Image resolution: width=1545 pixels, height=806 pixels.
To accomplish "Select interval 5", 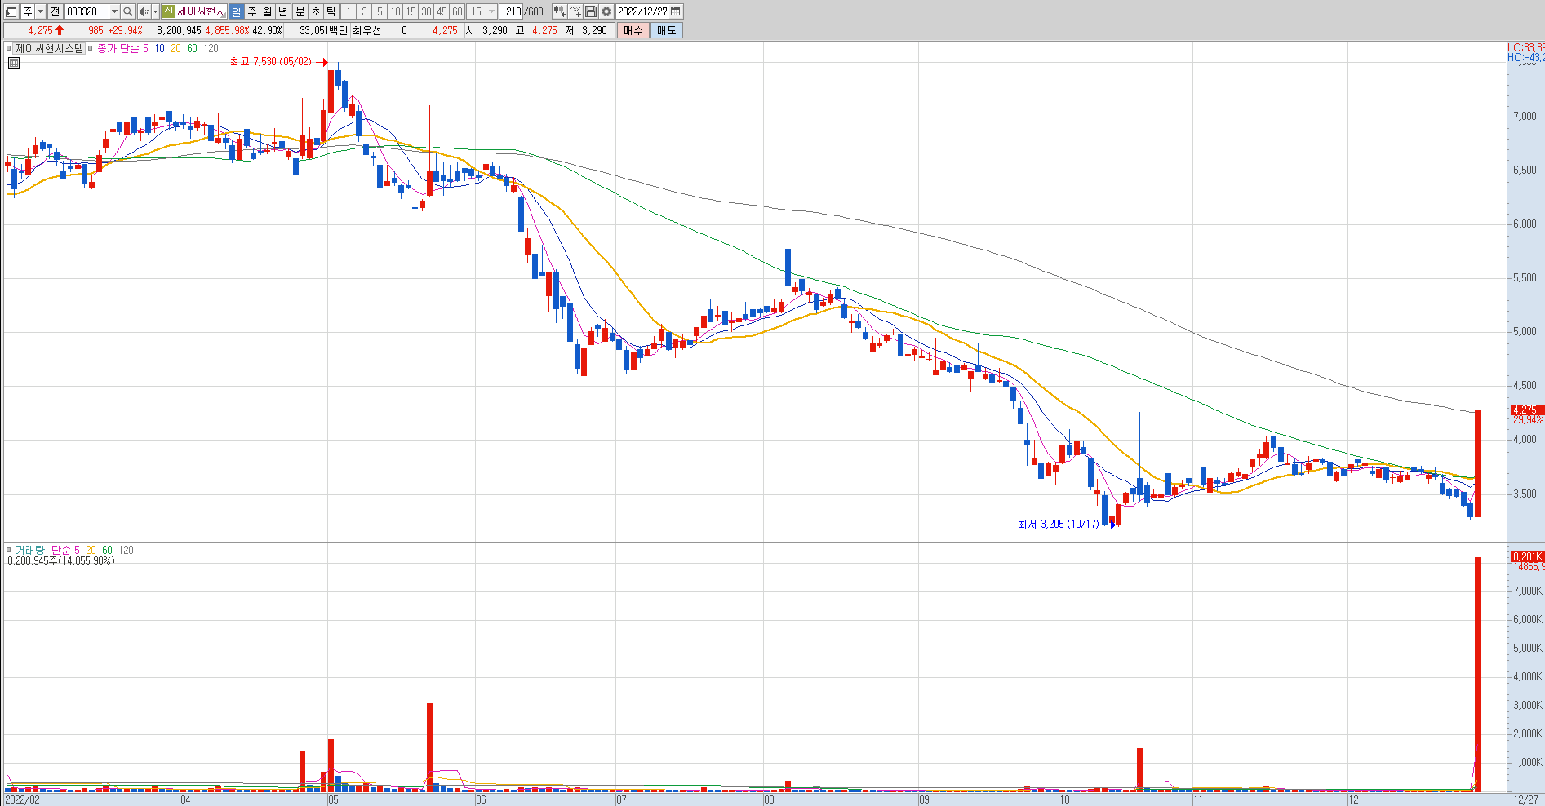I will 380,11.
